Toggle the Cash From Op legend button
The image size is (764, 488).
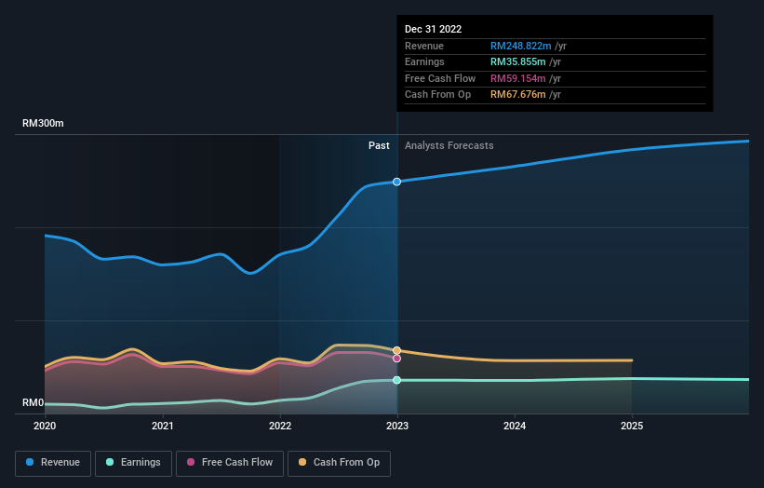[339, 463]
